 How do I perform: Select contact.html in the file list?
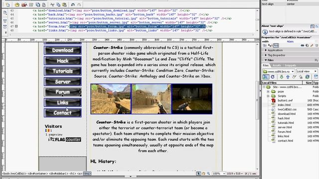[x=285, y=141]
